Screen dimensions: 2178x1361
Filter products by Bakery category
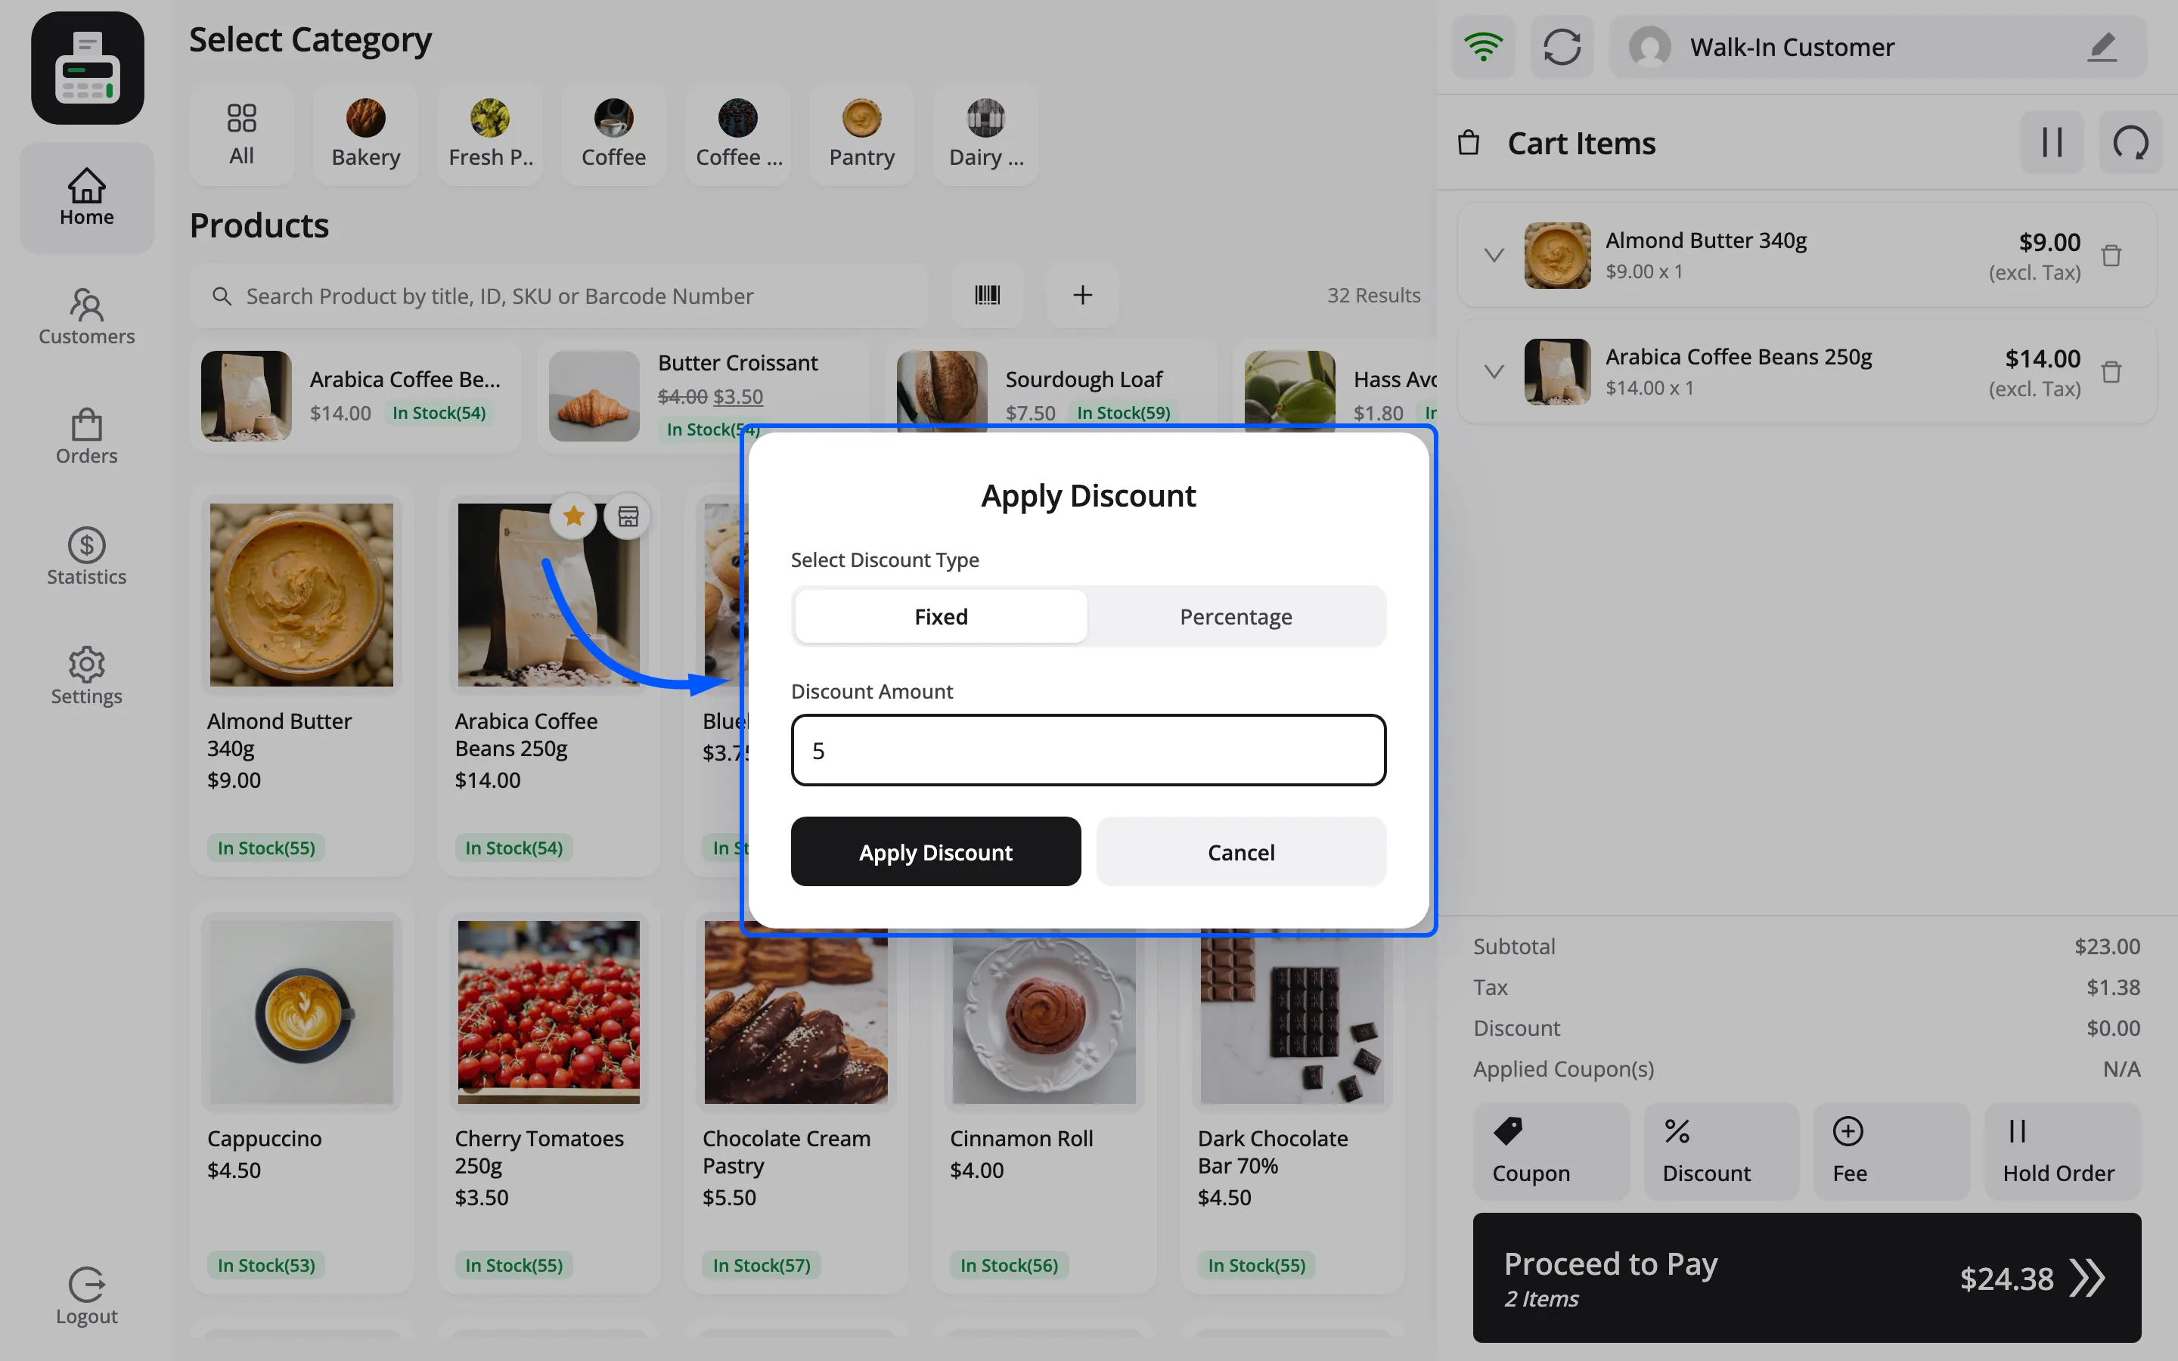click(365, 135)
